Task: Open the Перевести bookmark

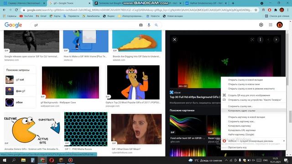Action: (71, 16)
